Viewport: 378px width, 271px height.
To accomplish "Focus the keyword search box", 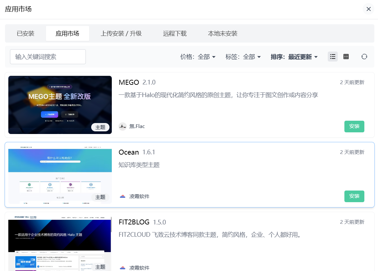I will point(48,57).
